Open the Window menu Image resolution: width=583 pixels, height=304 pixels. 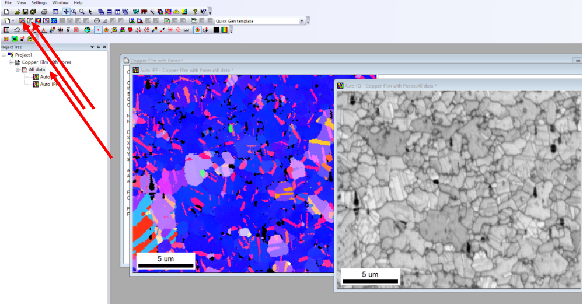pos(60,2)
